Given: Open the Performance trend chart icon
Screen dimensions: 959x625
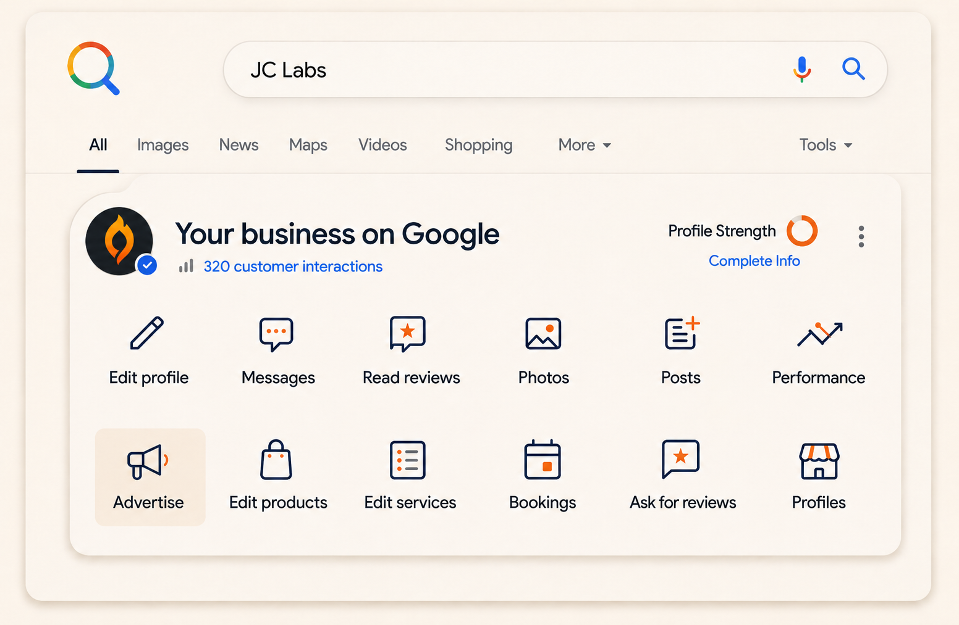Looking at the screenshot, I should (819, 334).
